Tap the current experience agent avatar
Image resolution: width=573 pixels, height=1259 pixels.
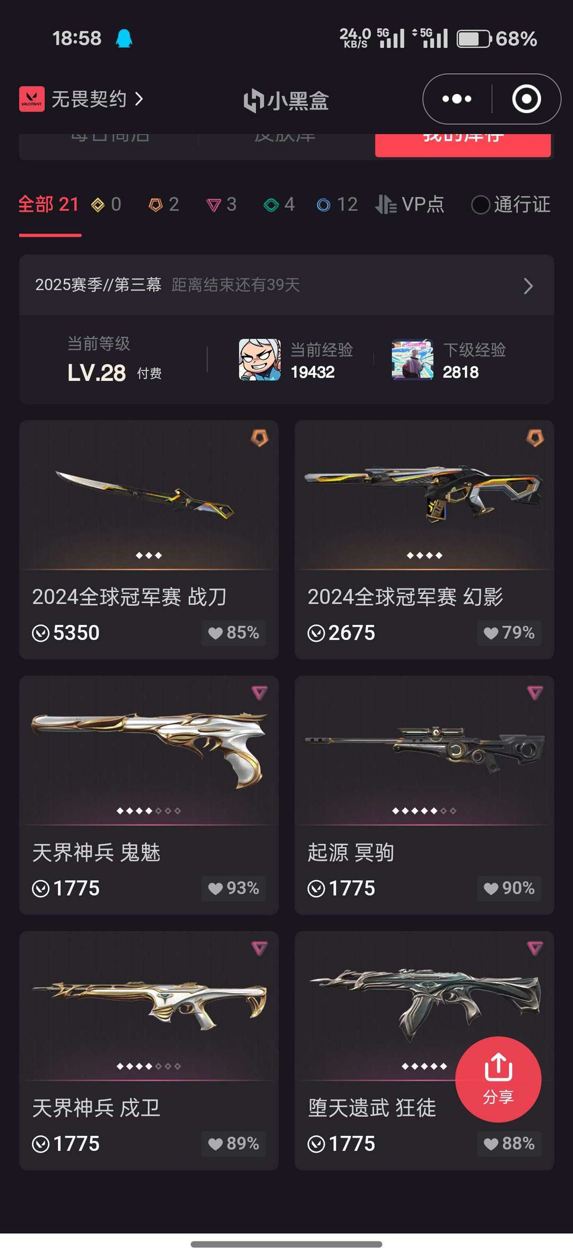pos(260,360)
